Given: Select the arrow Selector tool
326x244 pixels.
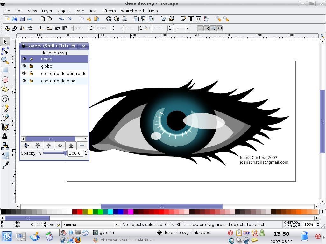Looking at the screenshot, I should [x=5, y=42].
